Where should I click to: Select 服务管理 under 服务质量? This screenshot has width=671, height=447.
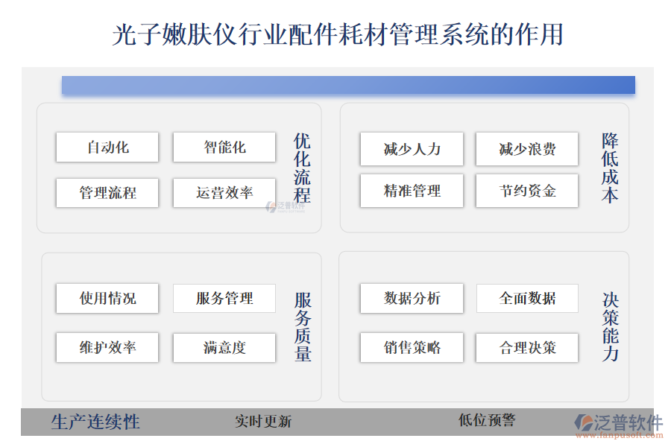(224, 298)
